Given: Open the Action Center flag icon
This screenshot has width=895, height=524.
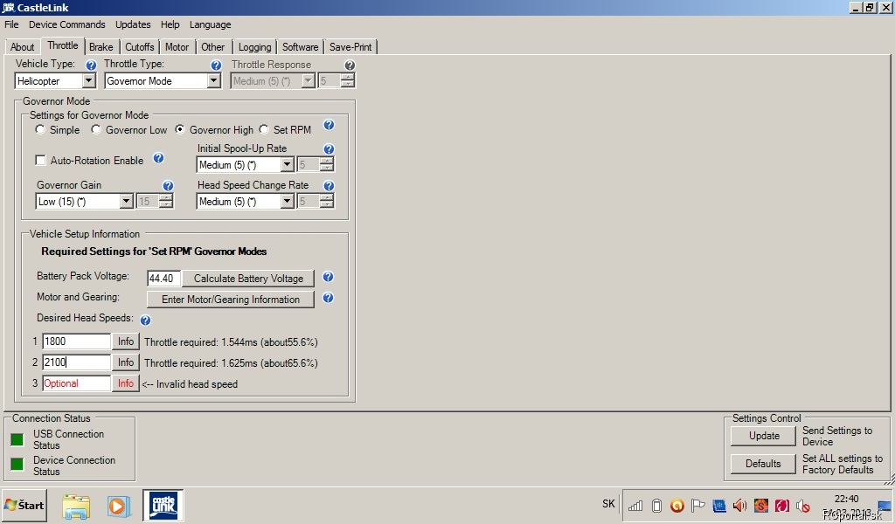Looking at the screenshot, I should [x=697, y=506].
